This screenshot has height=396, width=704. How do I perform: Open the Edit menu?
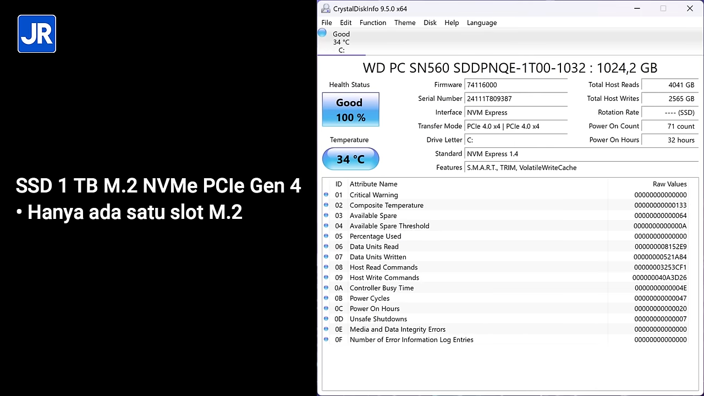(346, 23)
